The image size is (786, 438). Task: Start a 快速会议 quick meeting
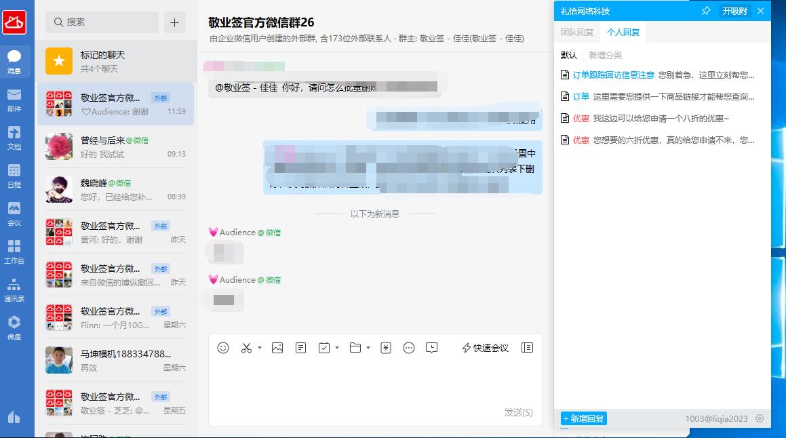coord(484,347)
